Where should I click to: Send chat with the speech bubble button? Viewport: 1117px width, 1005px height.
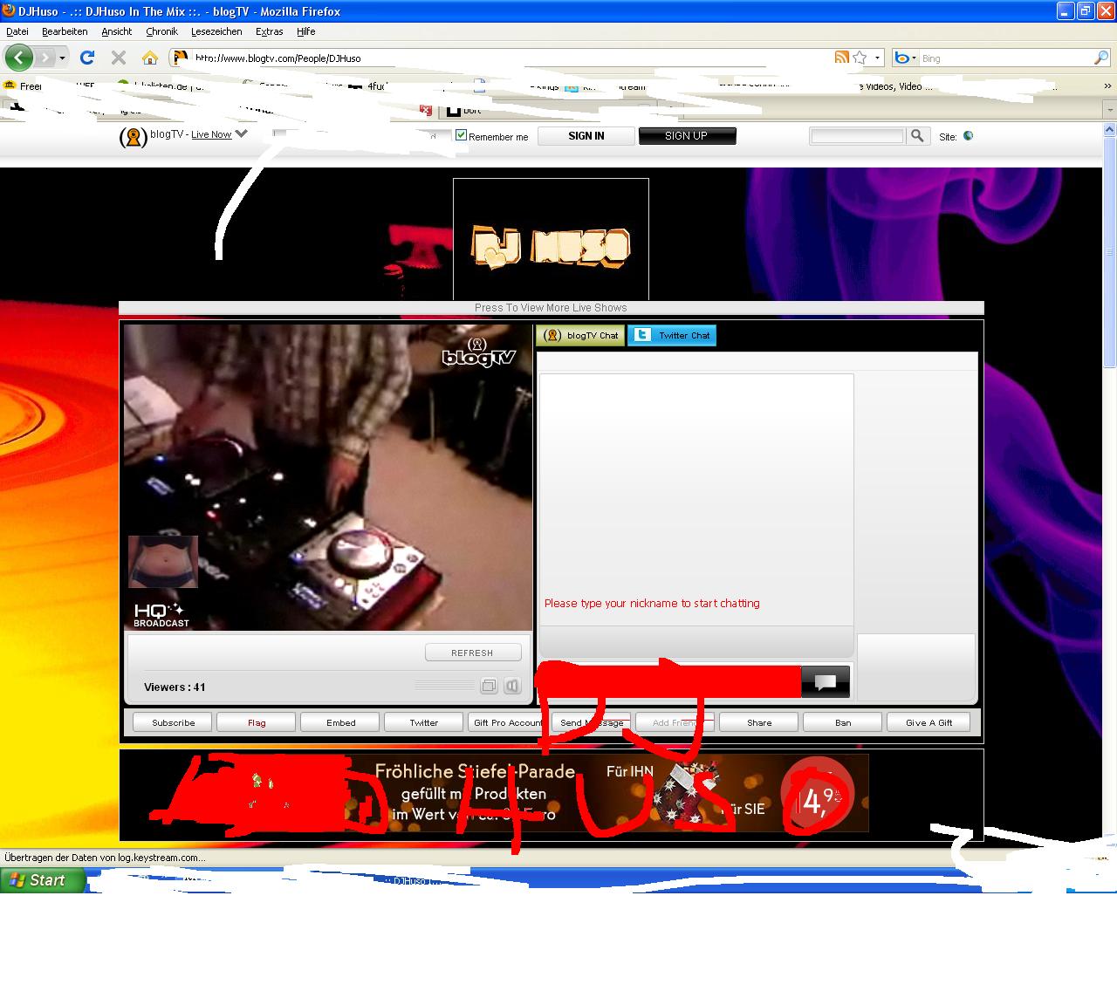click(825, 682)
